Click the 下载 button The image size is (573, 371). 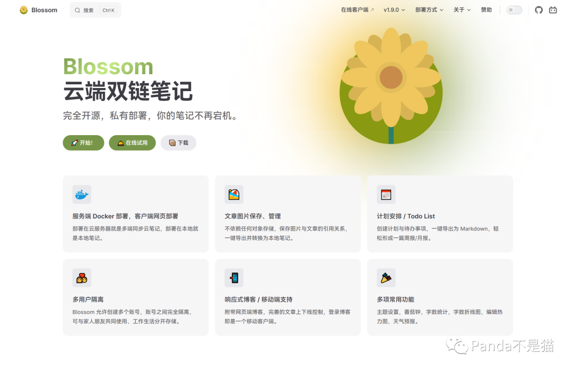(178, 143)
